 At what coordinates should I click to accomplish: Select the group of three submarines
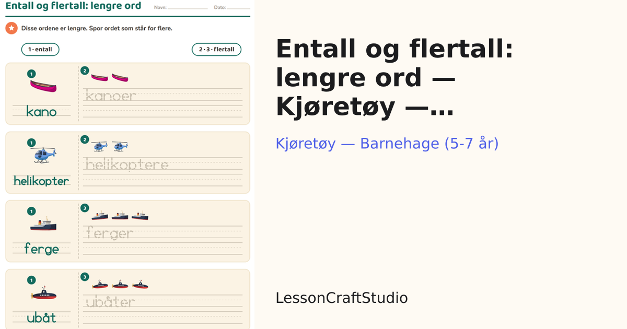point(120,285)
